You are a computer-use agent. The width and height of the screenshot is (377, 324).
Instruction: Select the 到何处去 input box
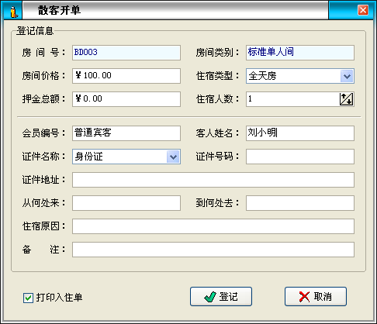300,203
